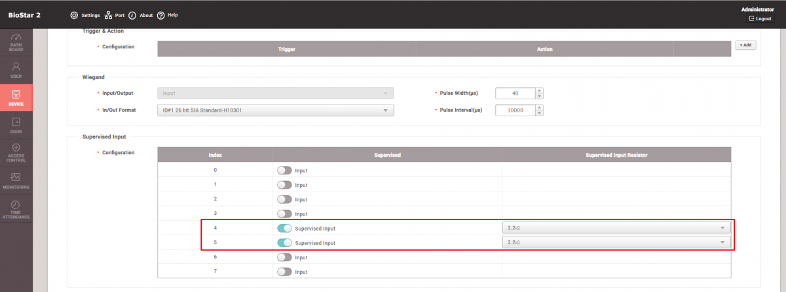The height and width of the screenshot is (292, 786).
Task: Click the Logout button
Action: pos(760,19)
